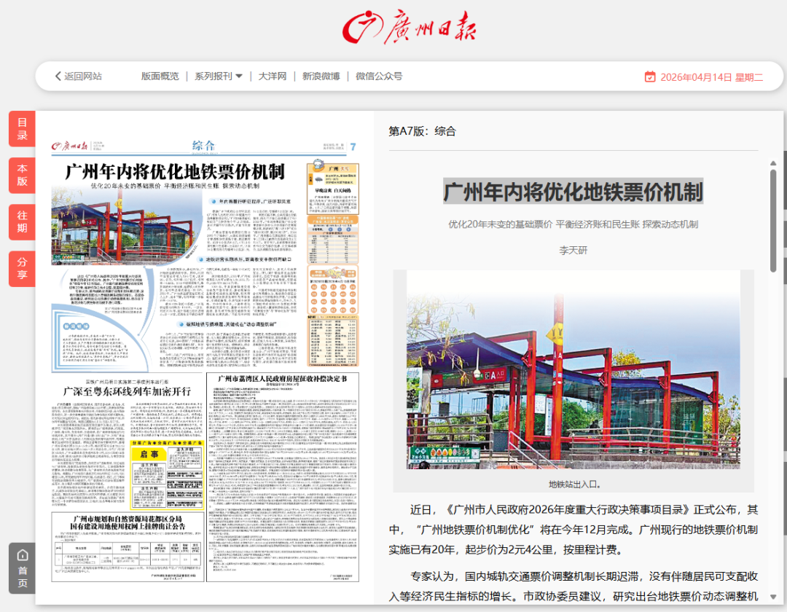Viewport: 787px width, 612px height.
Task: Open the 微信公众号 menu item
Action: (379, 76)
